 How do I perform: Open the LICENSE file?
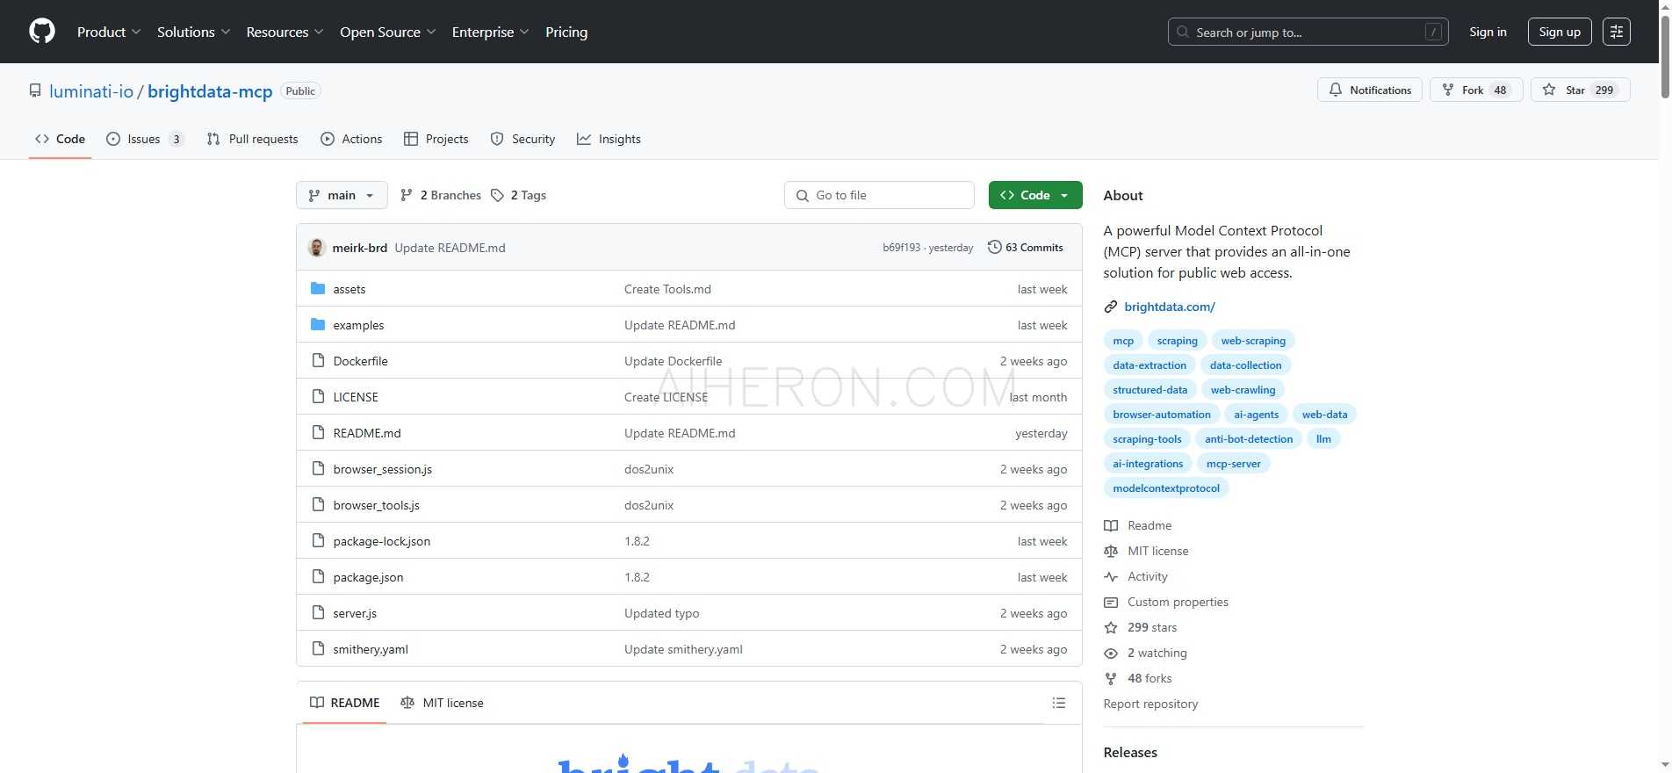(x=356, y=397)
